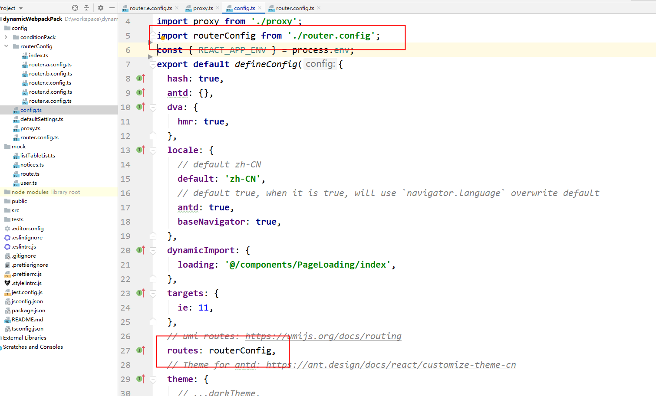Fold the dynamicImport block on line 20
The image size is (656, 396).
153,250
